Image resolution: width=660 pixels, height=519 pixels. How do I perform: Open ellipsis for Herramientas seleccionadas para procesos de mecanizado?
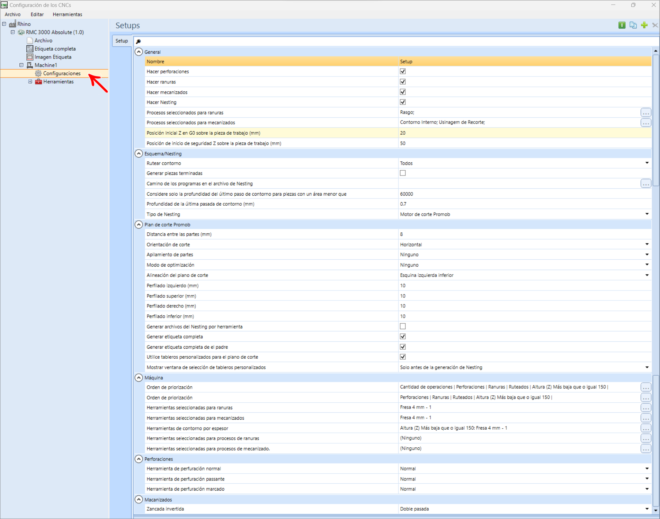(646, 449)
